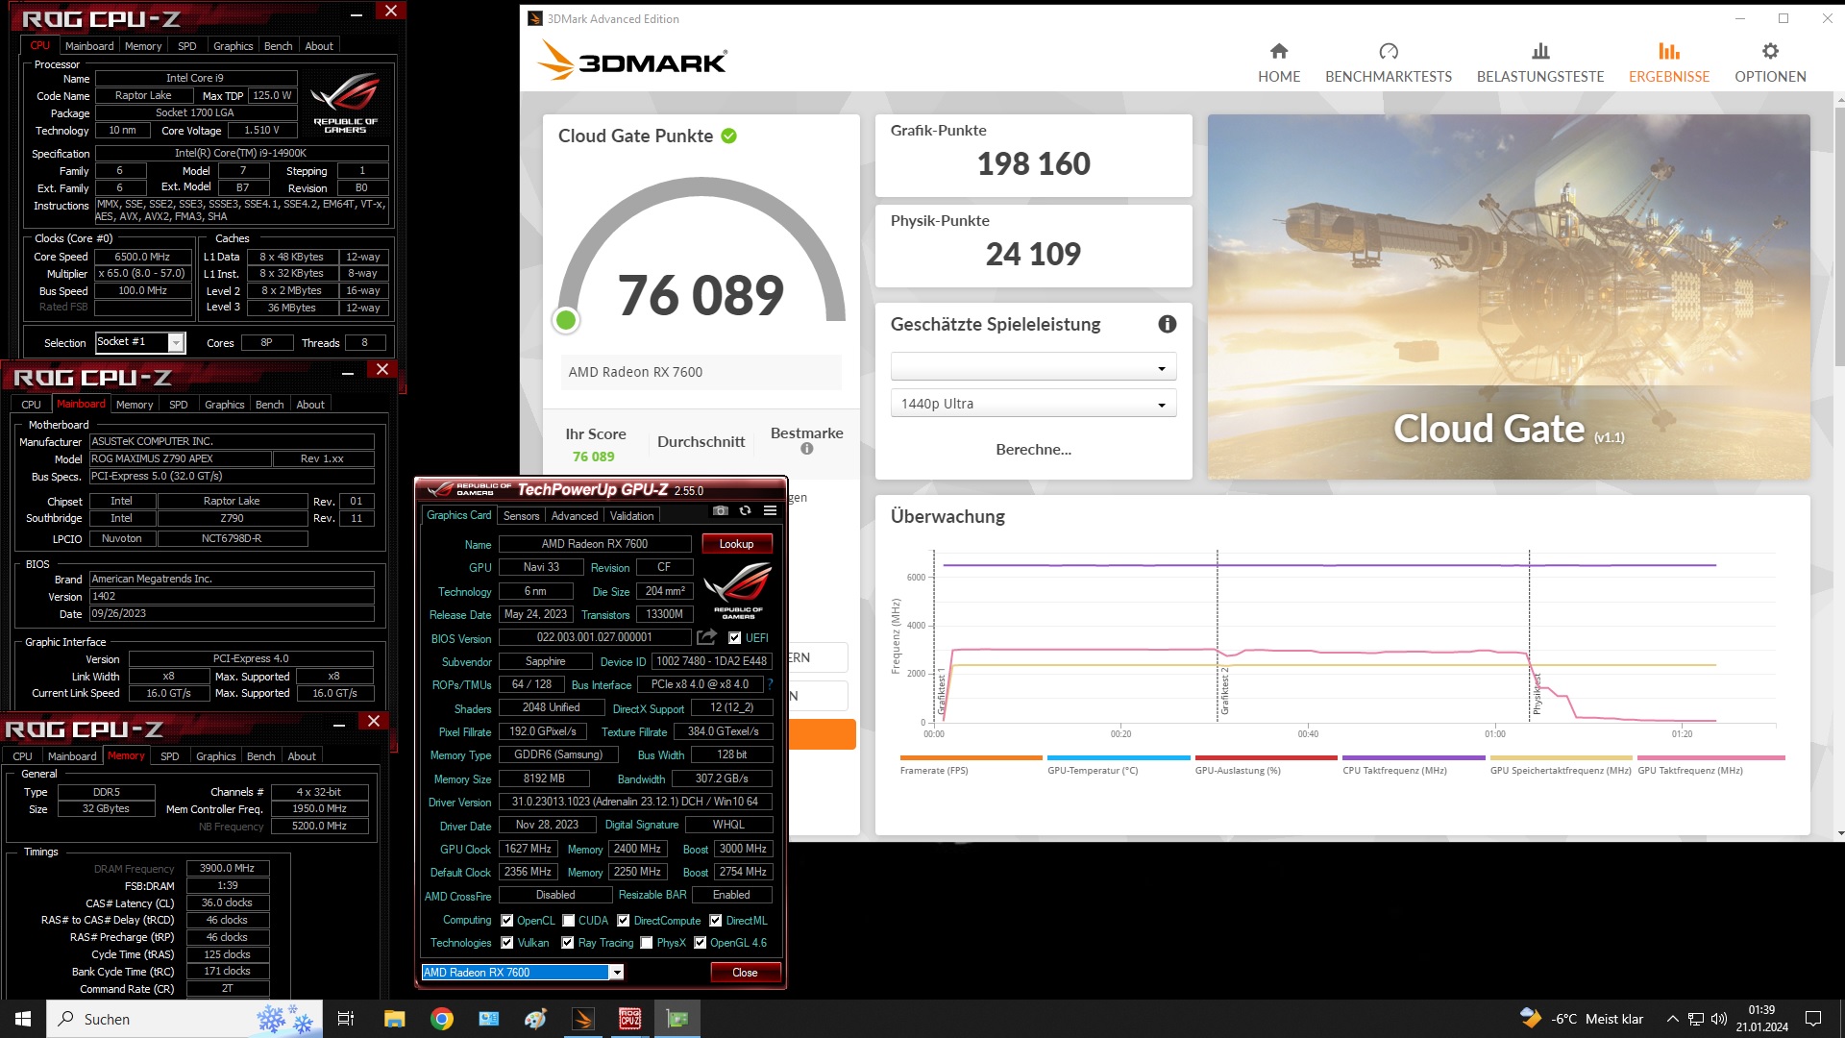Open the Advanced tab in GPU-Z
This screenshot has height=1038, width=1845.
[575, 516]
